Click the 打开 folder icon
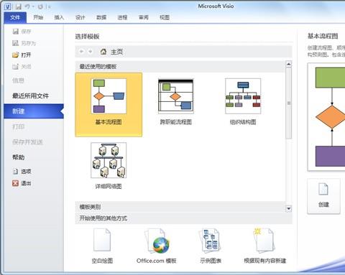The height and width of the screenshot is (275, 345). pyautogui.click(x=15, y=55)
